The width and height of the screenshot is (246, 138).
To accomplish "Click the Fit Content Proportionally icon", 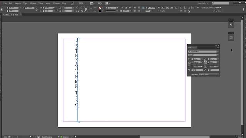I will tap(163, 8).
